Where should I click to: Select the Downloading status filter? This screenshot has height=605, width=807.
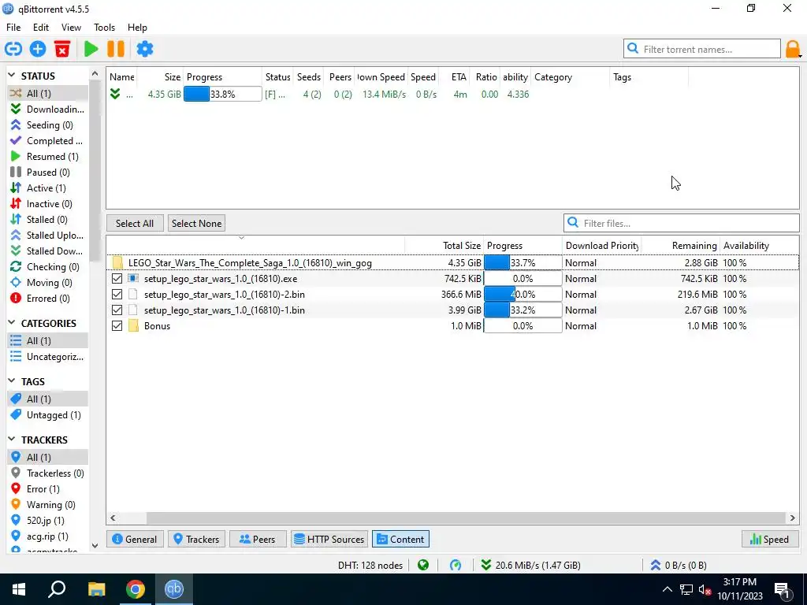coord(47,109)
